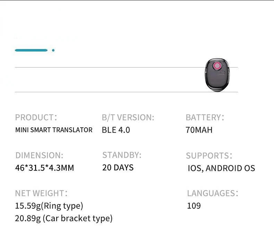Click the MINI SMART TRANSLATOR text

click(54, 130)
